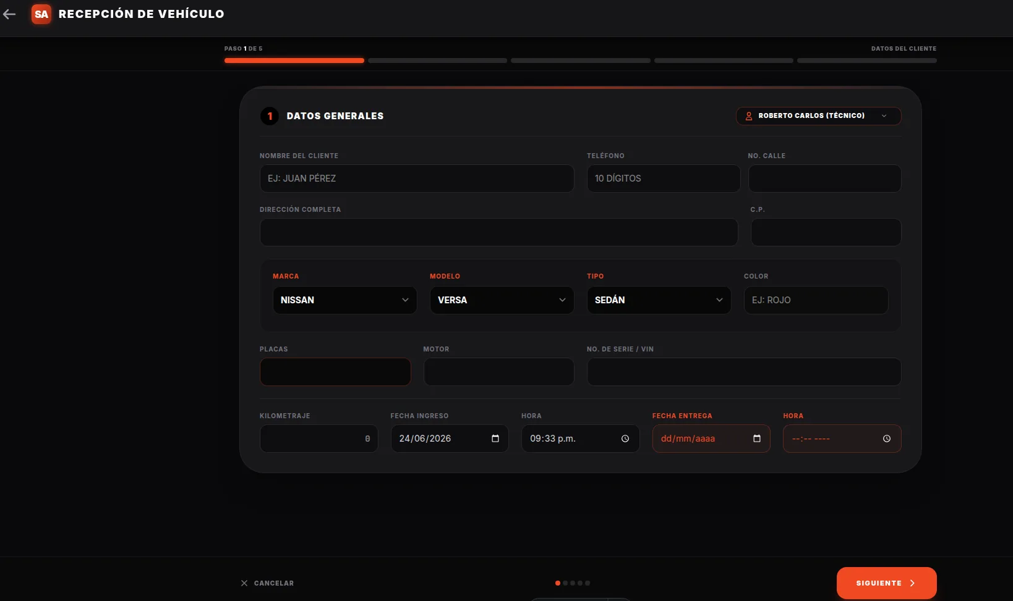Screen dimensions: 1013x601
Task: Jump to the fifth progress step bar
Action: [x=867, y=61]
